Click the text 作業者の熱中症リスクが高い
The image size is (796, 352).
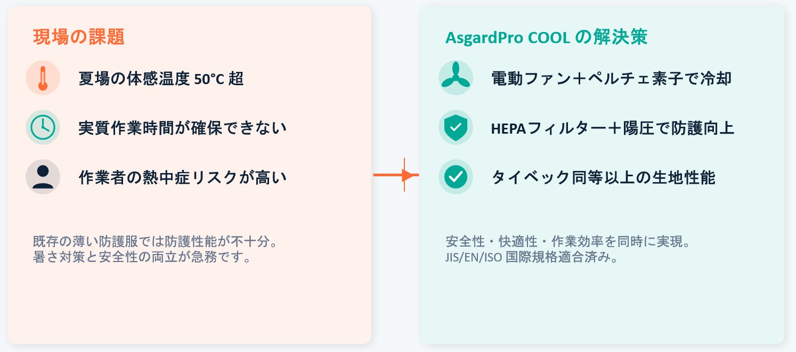click(x=182, y=177)
